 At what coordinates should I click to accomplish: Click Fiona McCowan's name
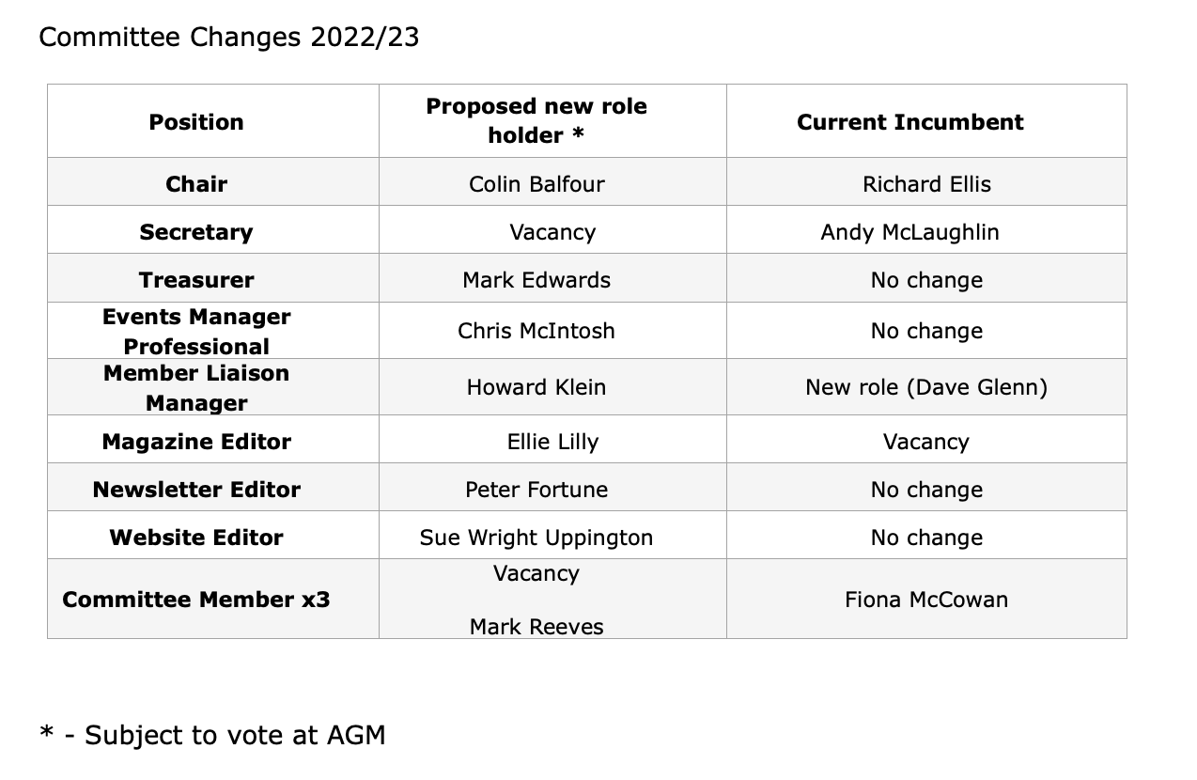click(x=926, y=600)
